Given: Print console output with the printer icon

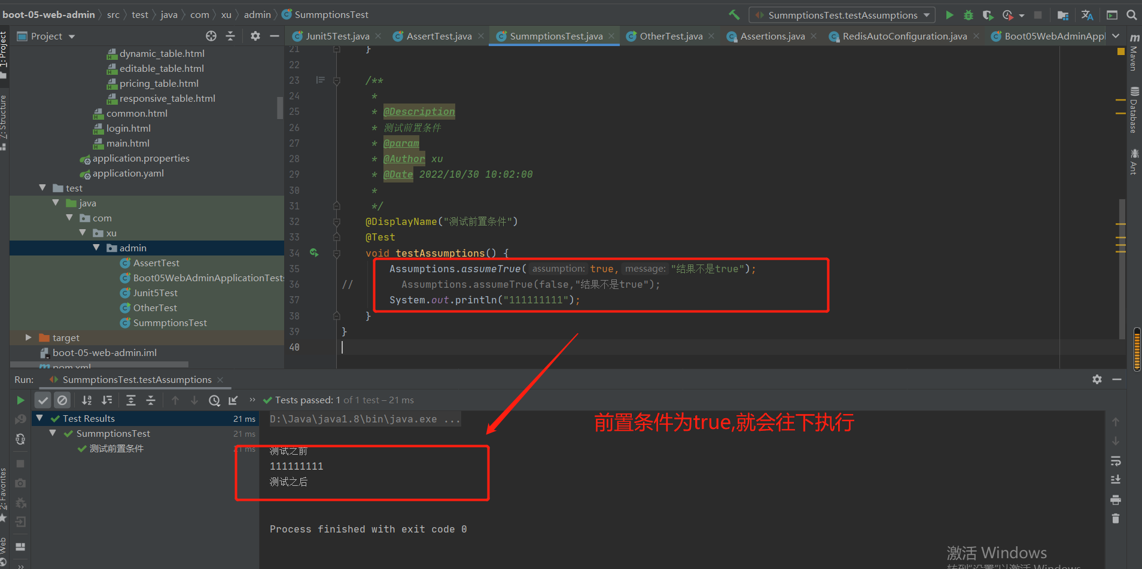Looking at the screenshot, I should tap(1116, 500).
